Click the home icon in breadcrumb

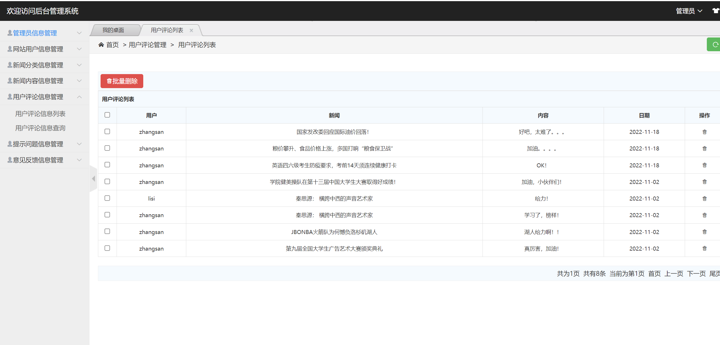pos(101,45)
